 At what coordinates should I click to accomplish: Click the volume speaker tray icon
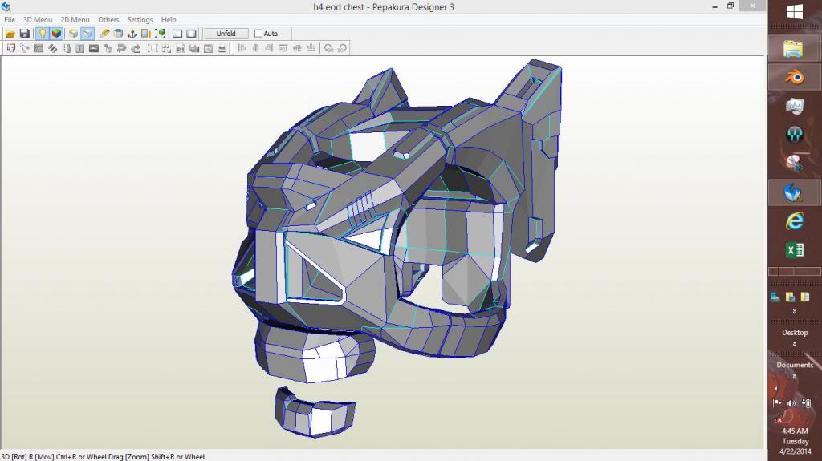(791, 403)
